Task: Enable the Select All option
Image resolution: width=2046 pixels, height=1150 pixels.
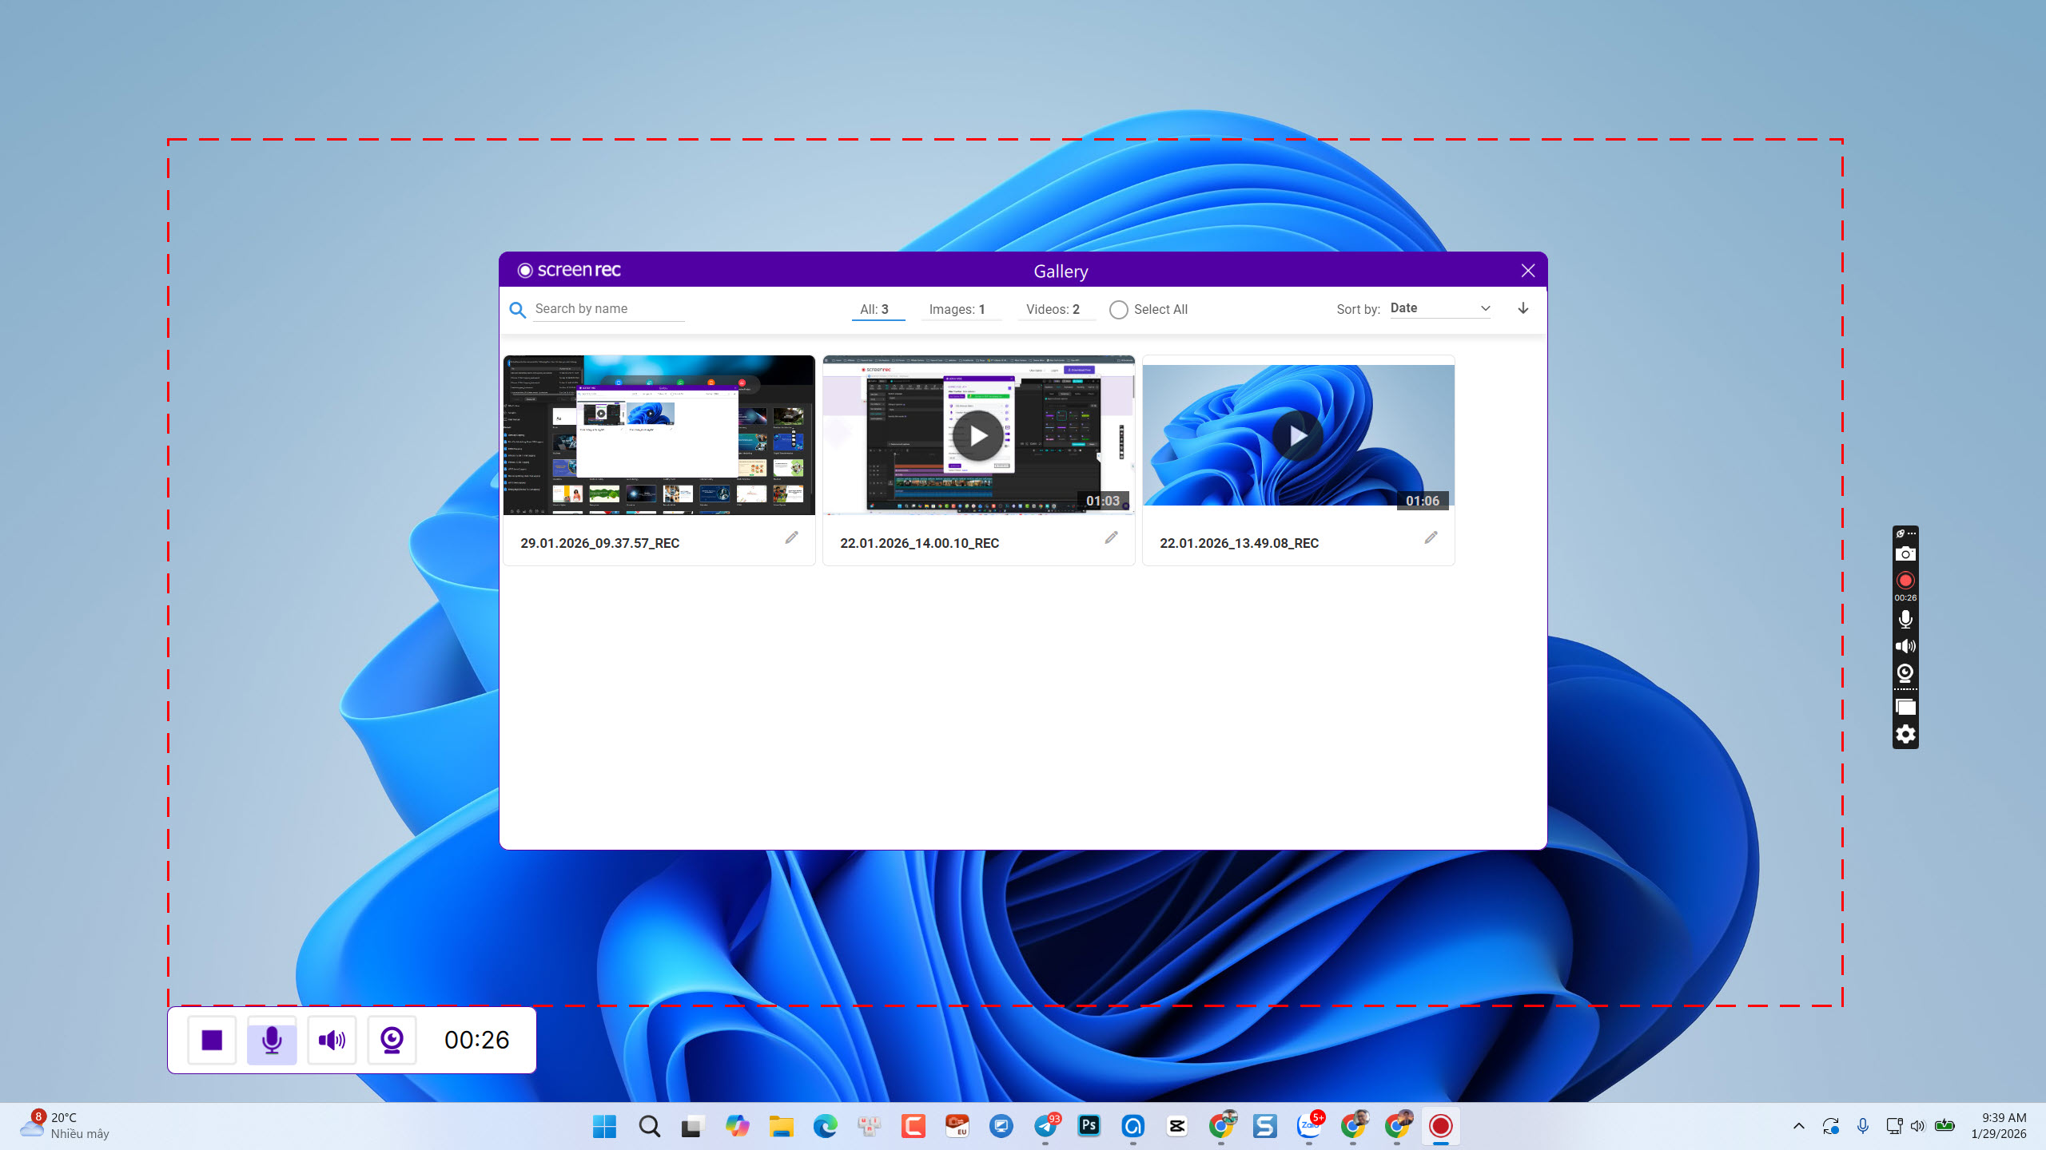Action: pyautogui.click(x=1118, y=309)
